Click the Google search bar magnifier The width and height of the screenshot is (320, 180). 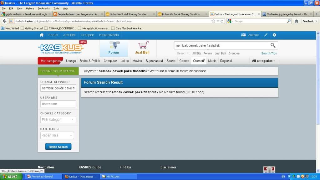point(289,21)
